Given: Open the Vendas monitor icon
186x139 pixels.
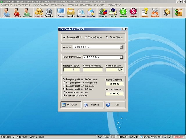Looking at the screenshot, I should pos(61,12).
